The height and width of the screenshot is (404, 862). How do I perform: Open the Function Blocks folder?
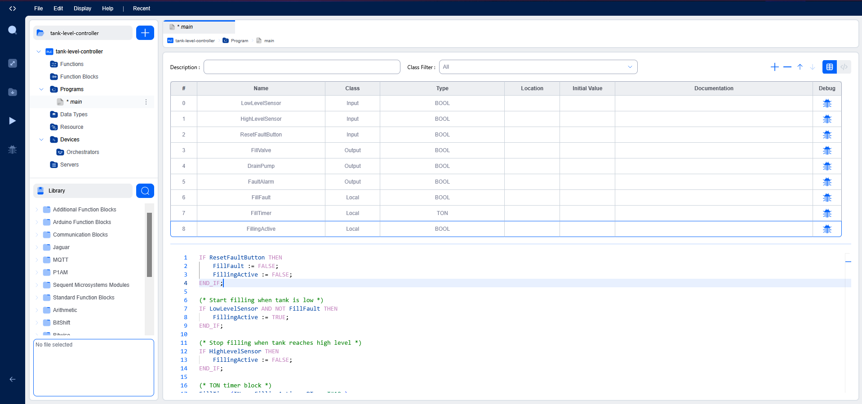pyautogui.click(x=79, y=77)
